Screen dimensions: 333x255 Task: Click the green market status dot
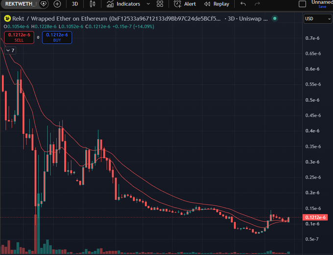coord(275,19)
